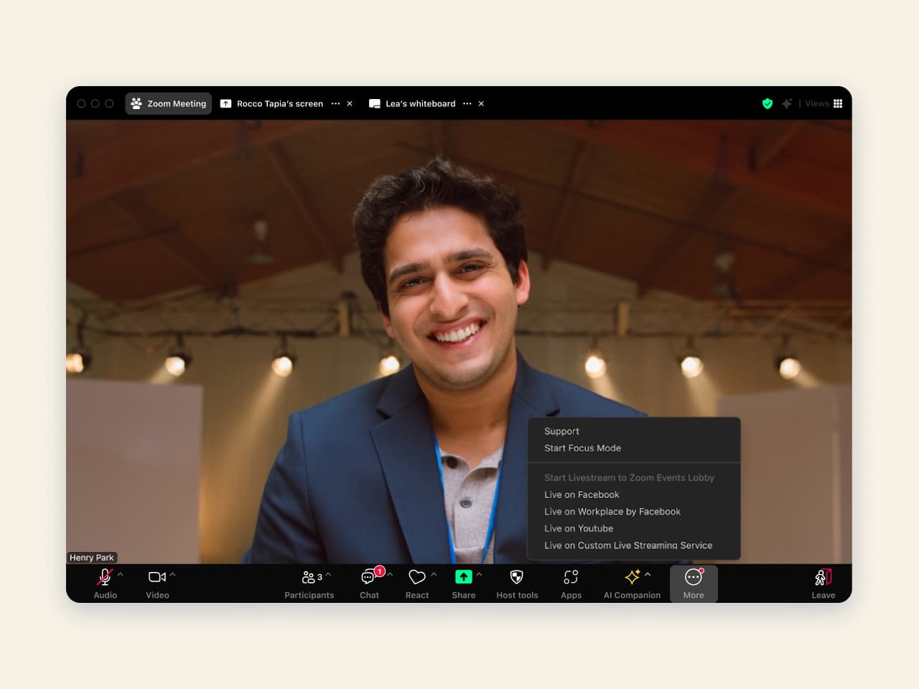Open the Participants panel
Viewport: 919px width, 689px height.
point(309,578)
